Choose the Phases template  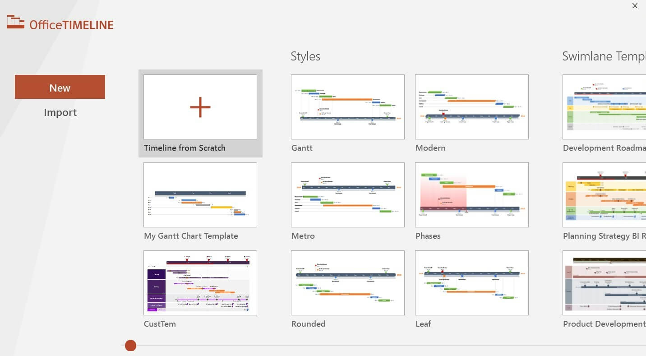click(x=471, y=194)
